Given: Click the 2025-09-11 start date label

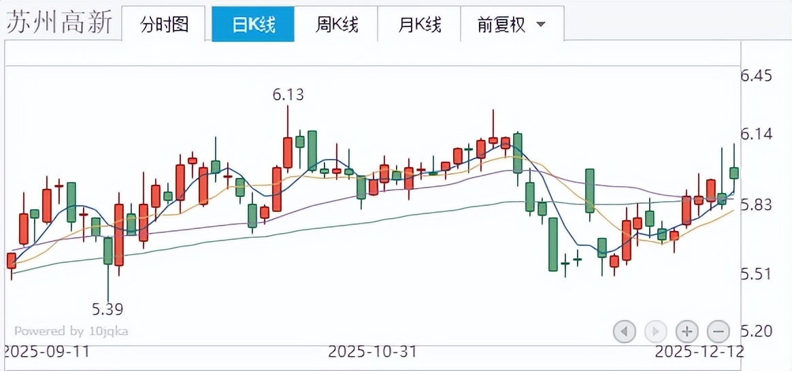Looking at the screenshot, I should (x=46, y=352).
